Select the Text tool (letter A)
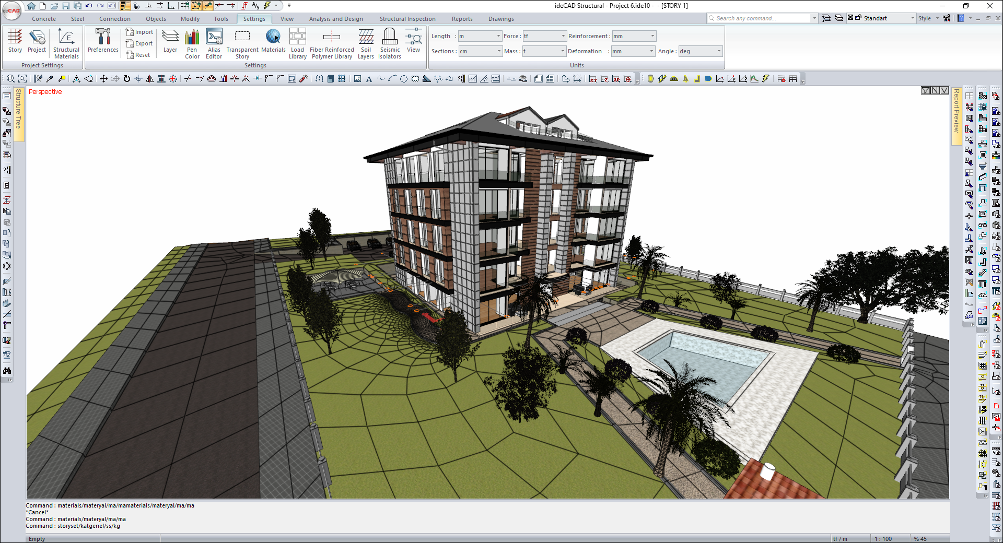This screenshot has width=1003, height=543. click(369, 79)
